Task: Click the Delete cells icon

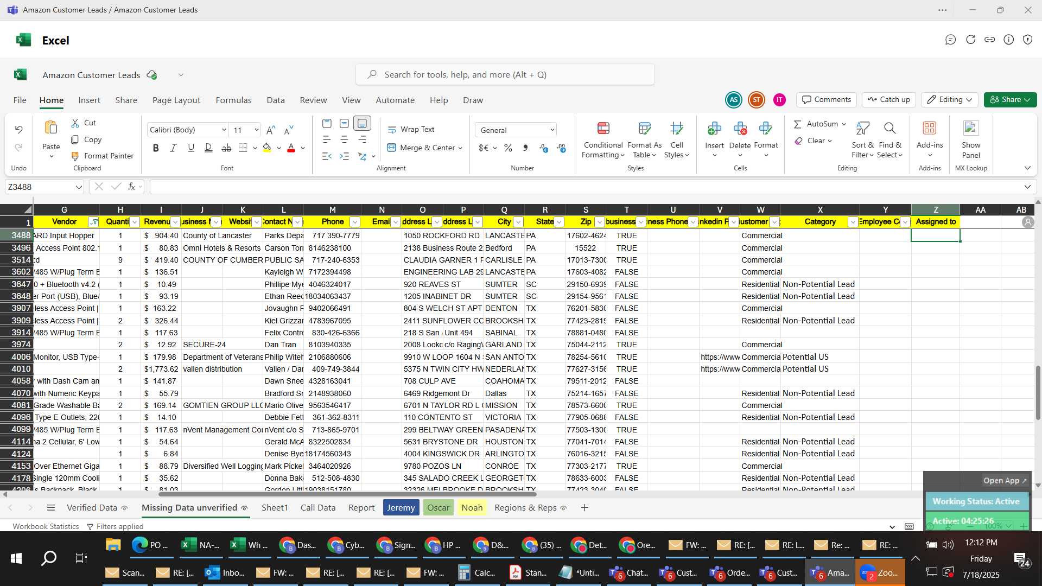Action: tap(740, 129)
